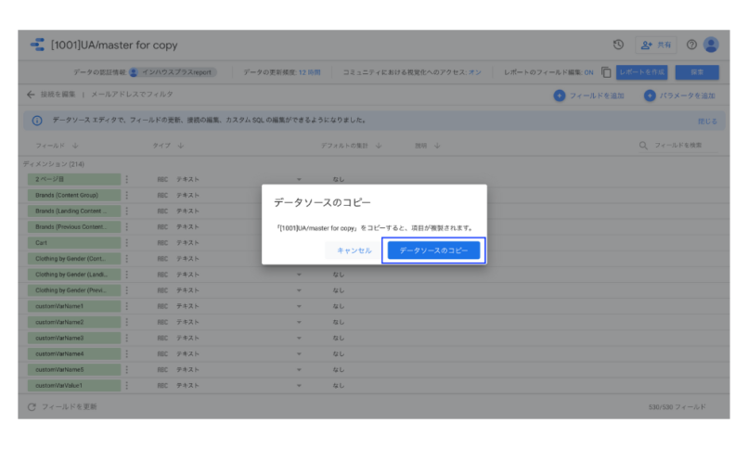Viewport: 748px width, 449px height.
Task: Click the refresh fields icon at bottom
Action: [32, 406]
